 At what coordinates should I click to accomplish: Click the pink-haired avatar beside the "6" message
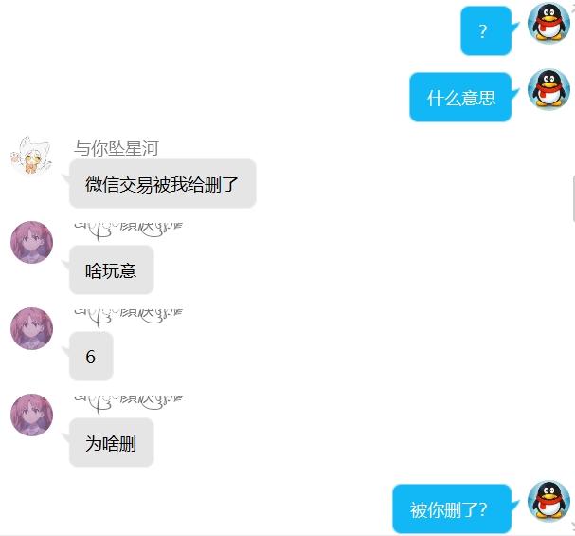pyautogui.click(x=31, y=328)
